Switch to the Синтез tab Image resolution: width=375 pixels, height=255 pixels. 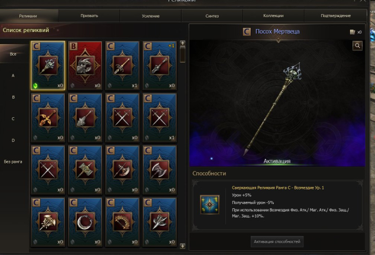coord(212,16)
